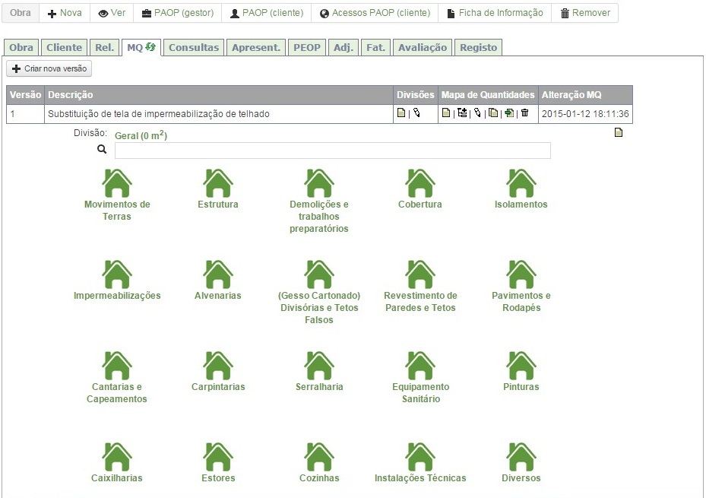Click description 'Substituição de tela de impermeabilização de telhado'
706x498 pixels.
click(159, 114)
